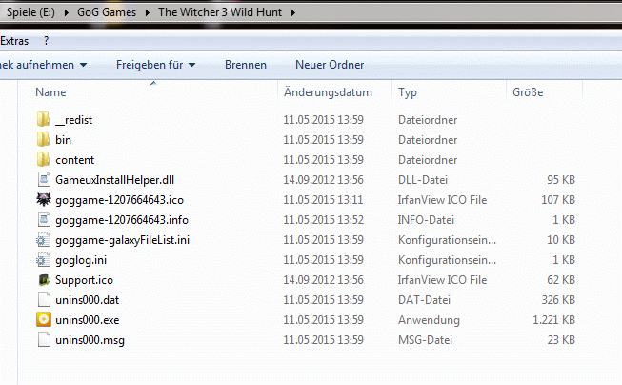
Task: Open the Extras menu
Action: tap(14, 41)
